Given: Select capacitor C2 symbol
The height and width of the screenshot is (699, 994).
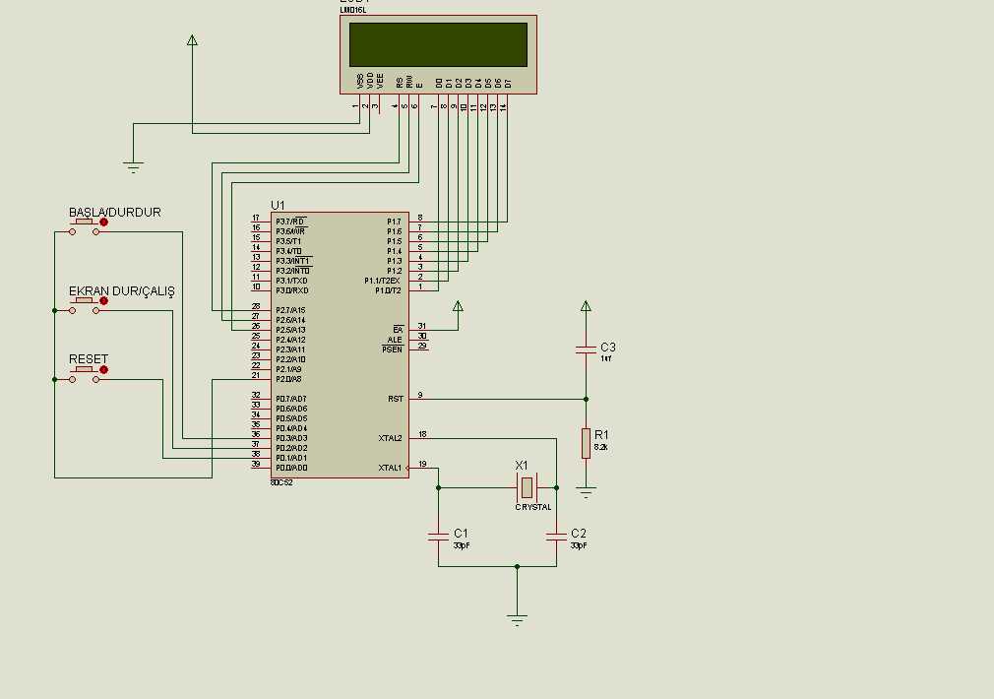Looking at the screenshot, I should pyautogui.click(x=556, y=537).
